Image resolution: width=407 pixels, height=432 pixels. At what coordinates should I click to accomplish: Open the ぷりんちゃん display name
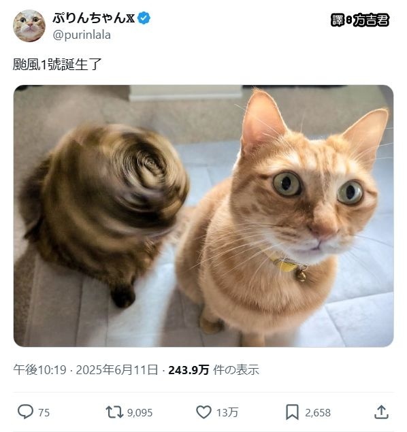point(94,18)
